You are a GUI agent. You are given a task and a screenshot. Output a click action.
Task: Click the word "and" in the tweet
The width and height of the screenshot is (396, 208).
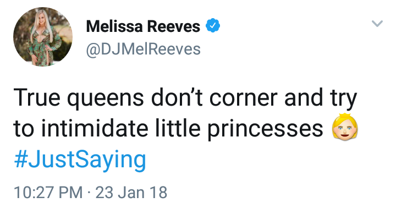click(x=304, y=97)
